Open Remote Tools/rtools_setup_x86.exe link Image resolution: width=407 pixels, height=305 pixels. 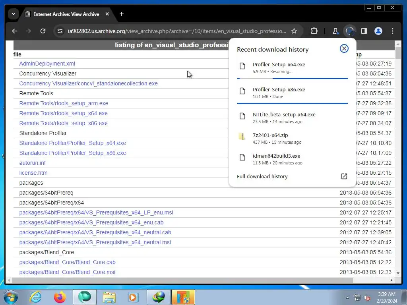[63, 123]
